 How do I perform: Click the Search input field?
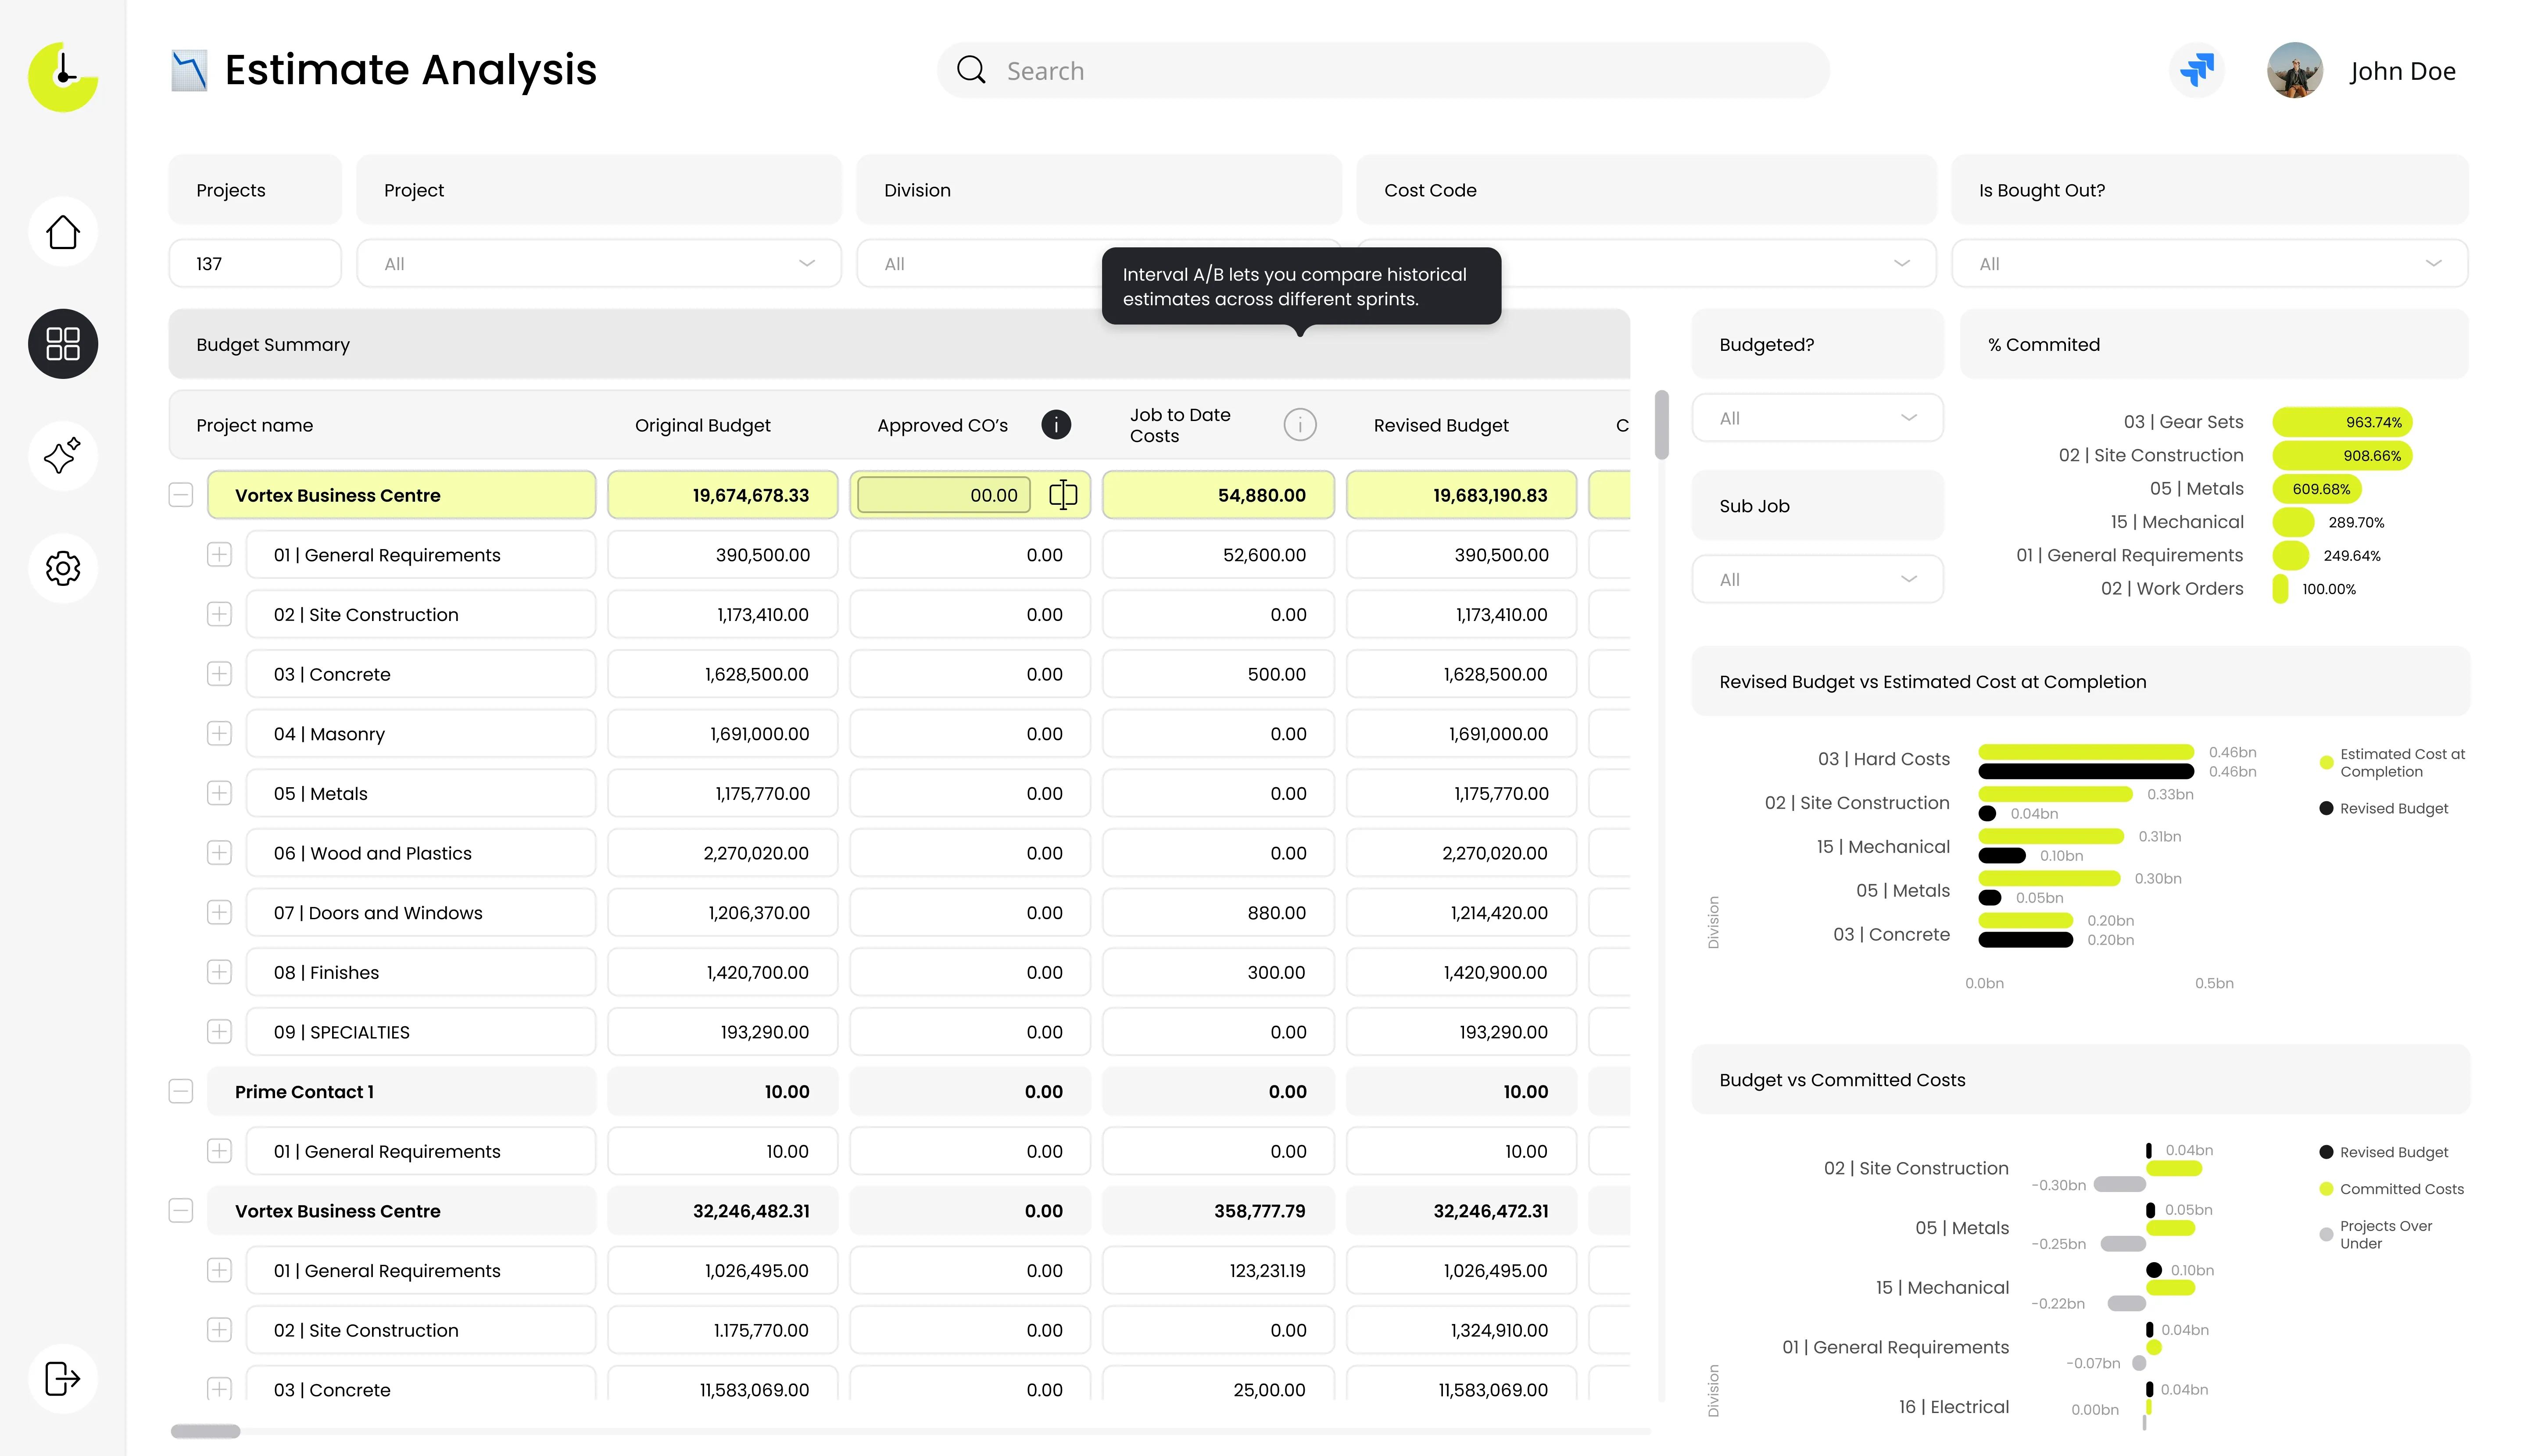point(1384,71)
